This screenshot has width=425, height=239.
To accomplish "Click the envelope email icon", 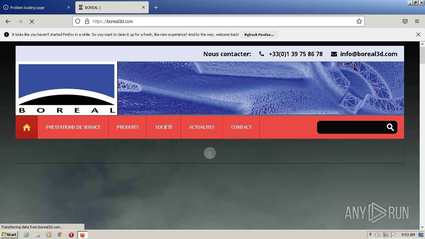I will tap(334, 54).
